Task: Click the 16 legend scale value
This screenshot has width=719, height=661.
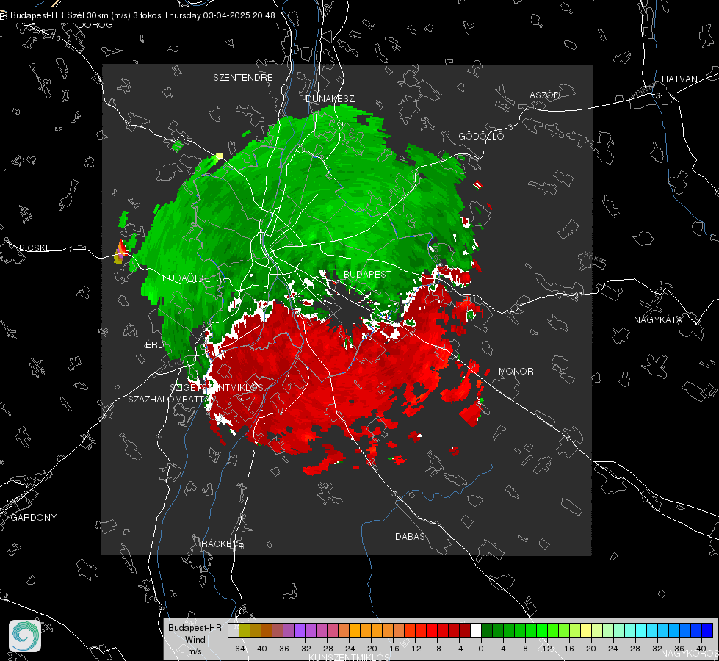Action: point(569,649)
